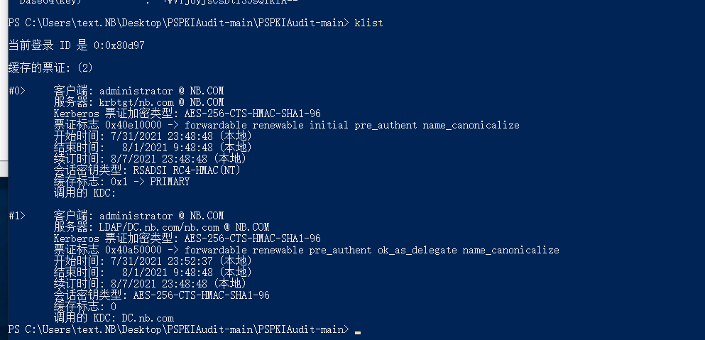Image resolution: width=705 pixels, height=340 pixels.
Task: Click ticket flags value 0x40a50000
Action: tap(133, 250)
